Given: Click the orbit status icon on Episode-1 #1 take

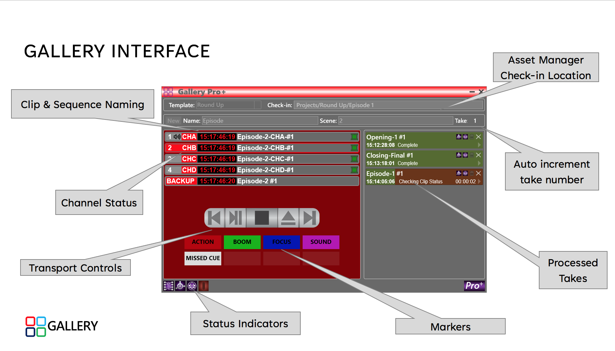Looking at the screenshot, I should point(459,173).
